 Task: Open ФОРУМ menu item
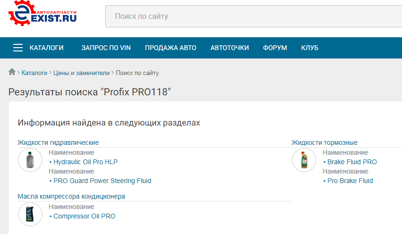[275, 48]
